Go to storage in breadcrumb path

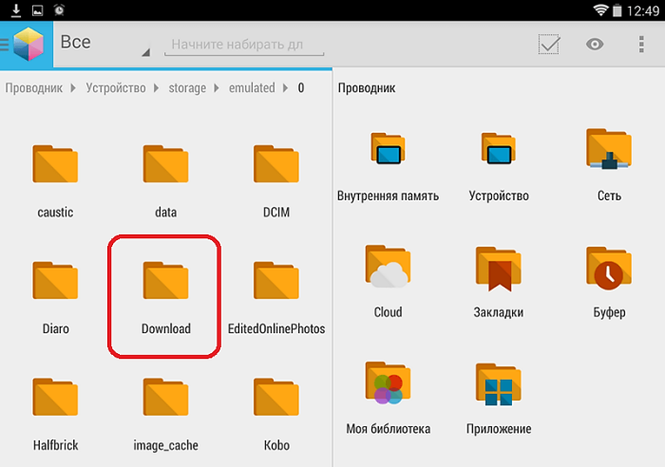pos(187,87)
